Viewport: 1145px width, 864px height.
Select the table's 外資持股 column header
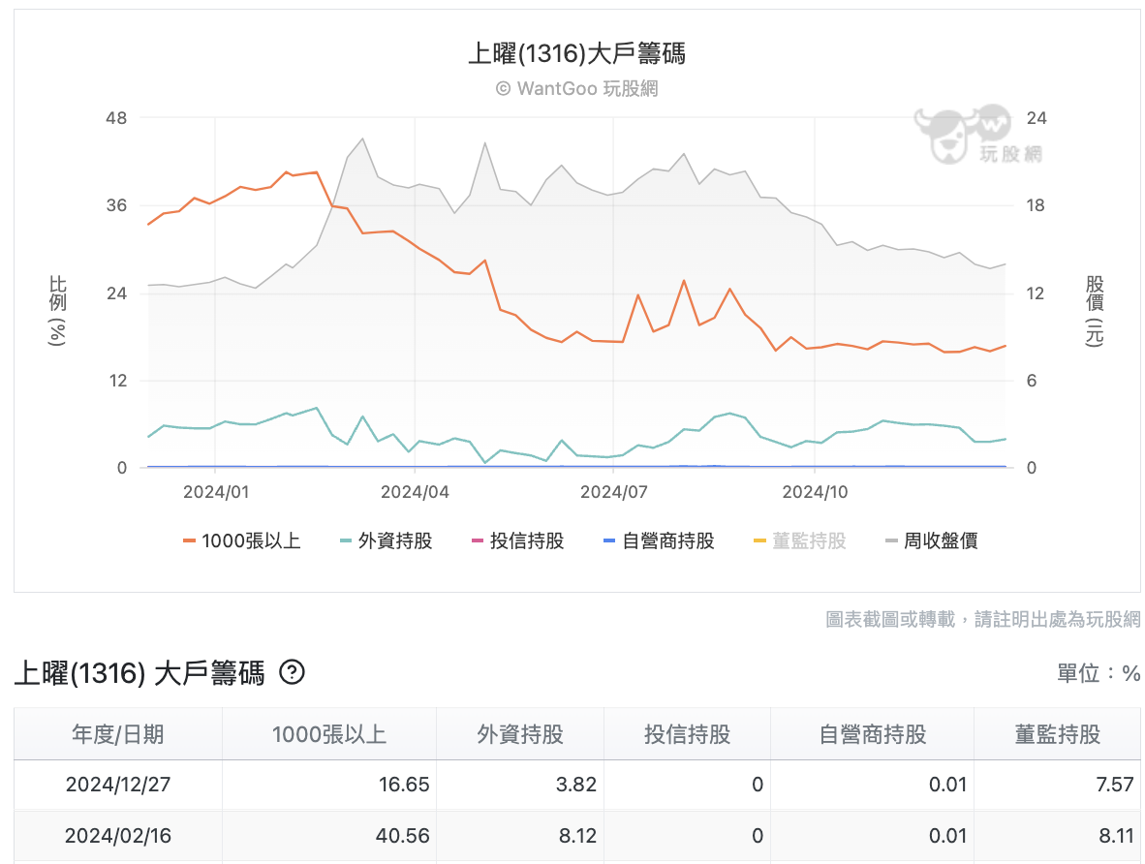[x=520, y=734]
